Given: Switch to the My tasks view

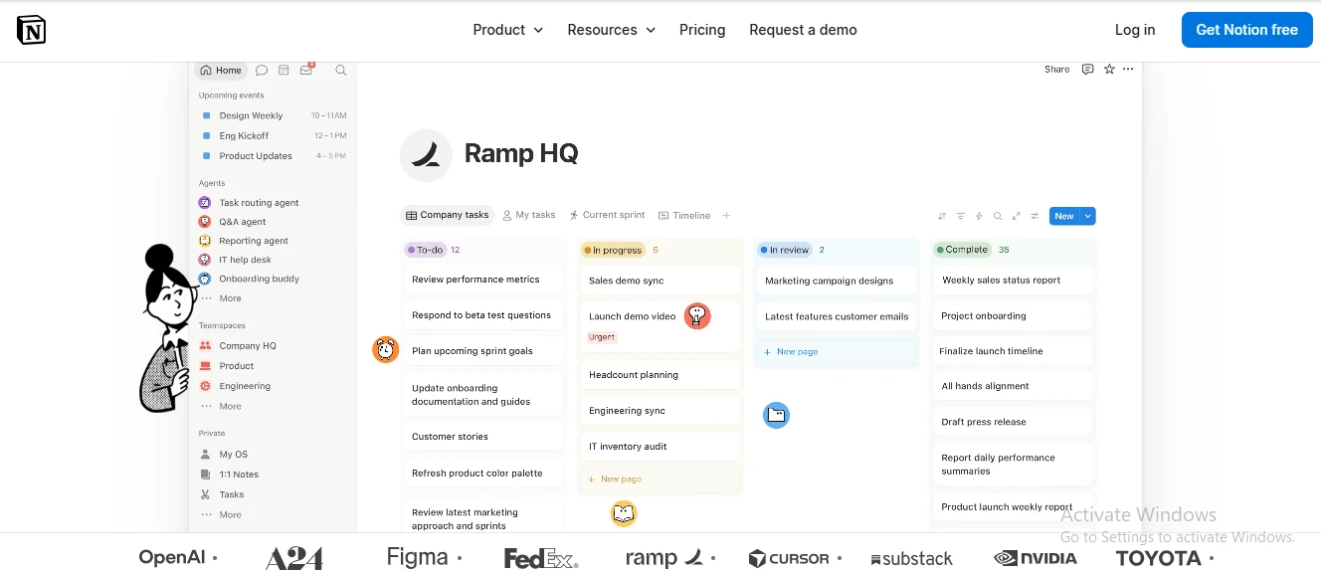Looking at the screenshot, I should (529, 215).
